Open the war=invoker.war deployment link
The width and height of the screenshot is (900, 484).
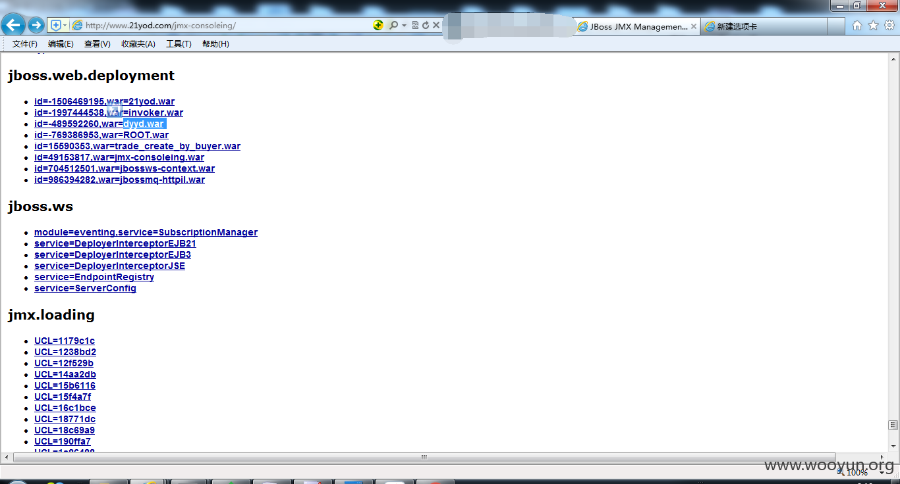[109, 112]
